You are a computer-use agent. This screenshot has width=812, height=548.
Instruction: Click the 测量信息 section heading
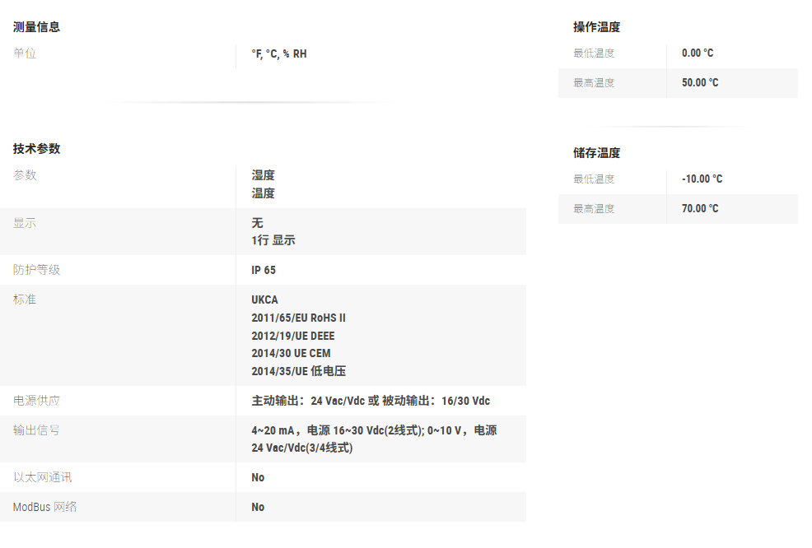pos(36,27)
